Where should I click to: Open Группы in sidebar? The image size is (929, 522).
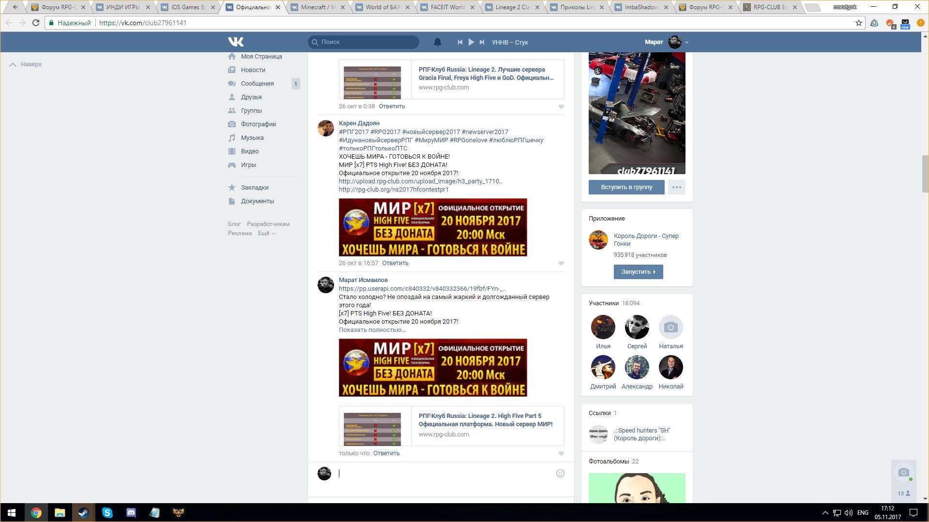(251, 111)
